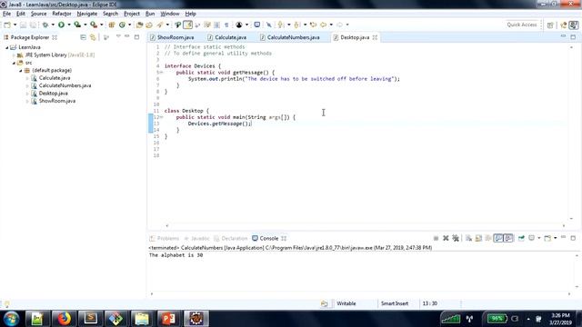Toggle Pin Console icon
Screen dimensions: 582x327
pos(521,238)
